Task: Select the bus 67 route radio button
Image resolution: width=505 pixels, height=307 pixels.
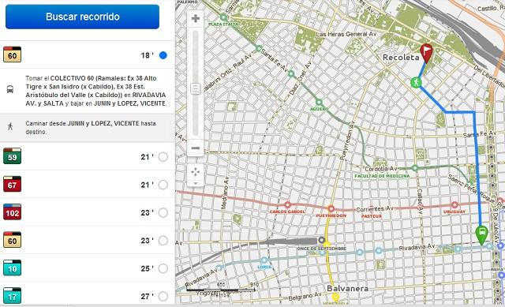Action: pos(163,185)
